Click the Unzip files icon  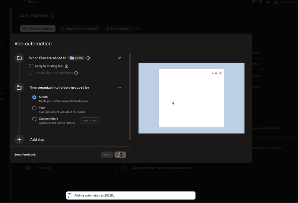point(28,168)
